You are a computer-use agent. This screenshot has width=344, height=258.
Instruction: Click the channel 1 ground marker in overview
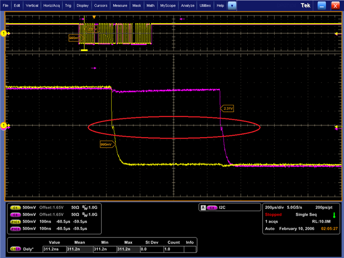click(4, 33)
